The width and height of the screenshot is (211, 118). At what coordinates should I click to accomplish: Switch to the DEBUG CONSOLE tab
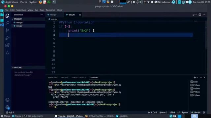click(78, 77)
